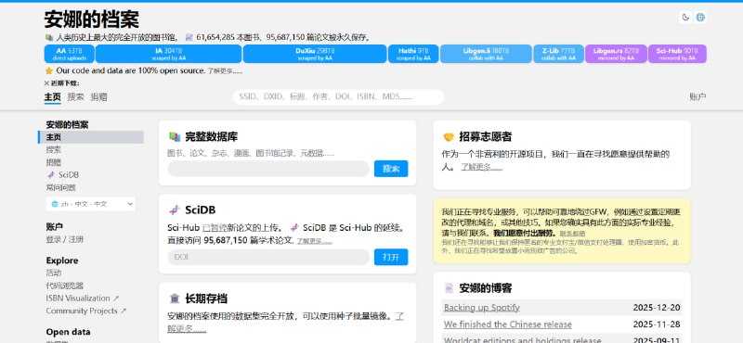Click the 2025-12-20 blog date
743x343 pixels.
657,308
